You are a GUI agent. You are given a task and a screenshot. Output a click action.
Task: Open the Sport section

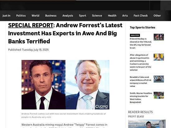(83, 16)
